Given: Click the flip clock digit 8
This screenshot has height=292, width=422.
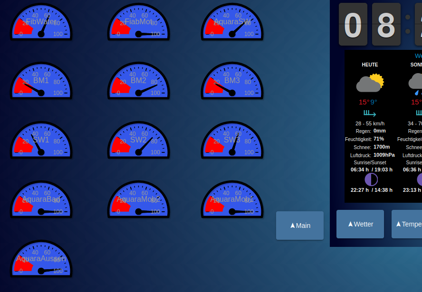Looking at the screenshot, I should [x=386, y=24].
